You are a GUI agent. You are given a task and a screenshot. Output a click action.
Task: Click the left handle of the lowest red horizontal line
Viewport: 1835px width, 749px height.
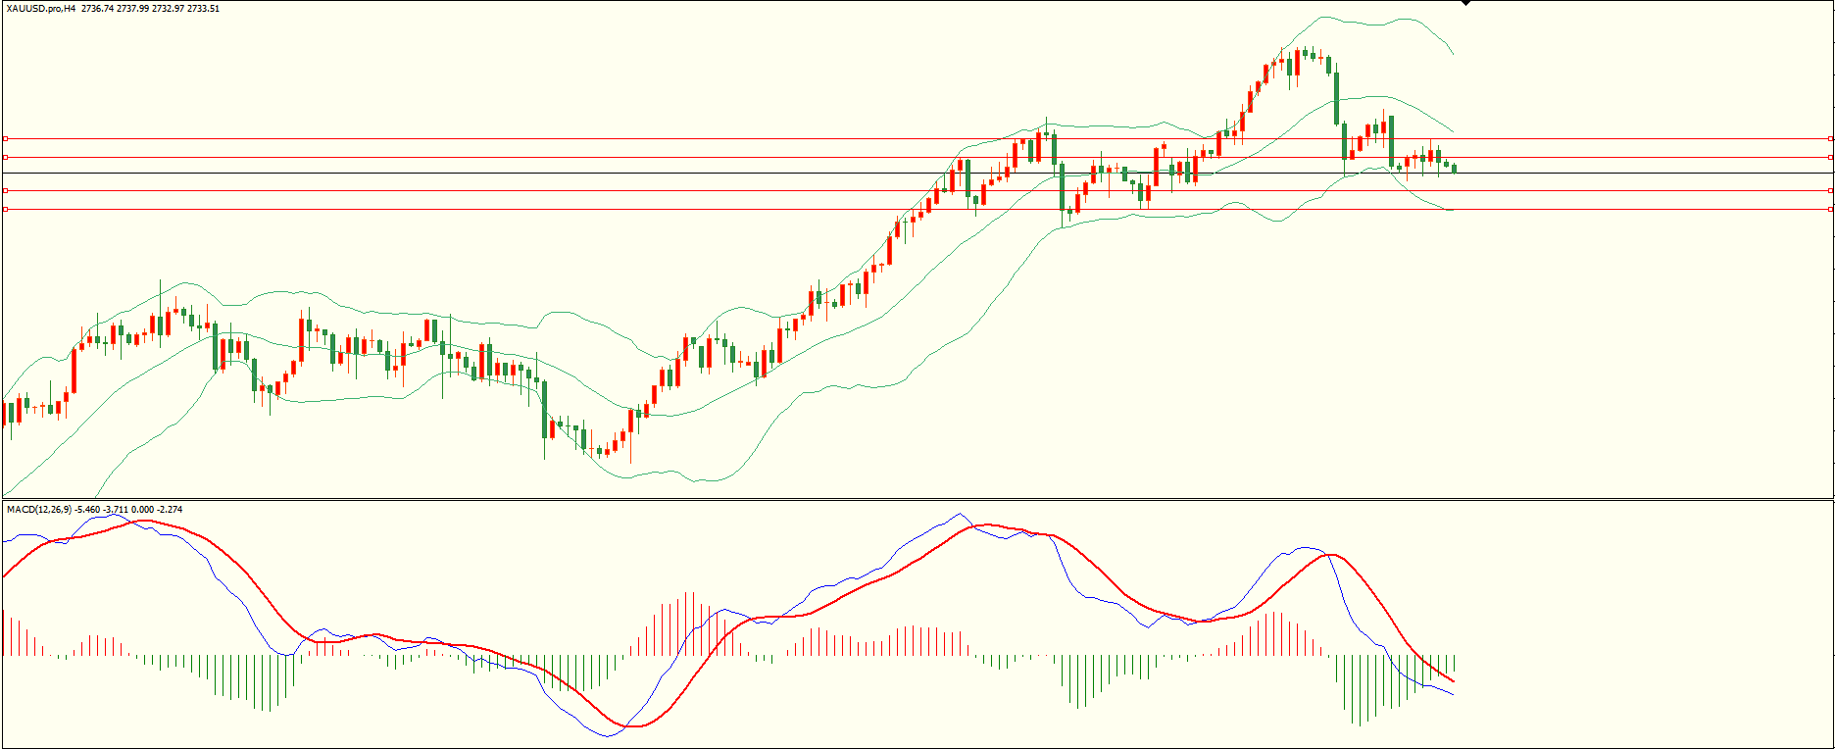pos(5,209)
